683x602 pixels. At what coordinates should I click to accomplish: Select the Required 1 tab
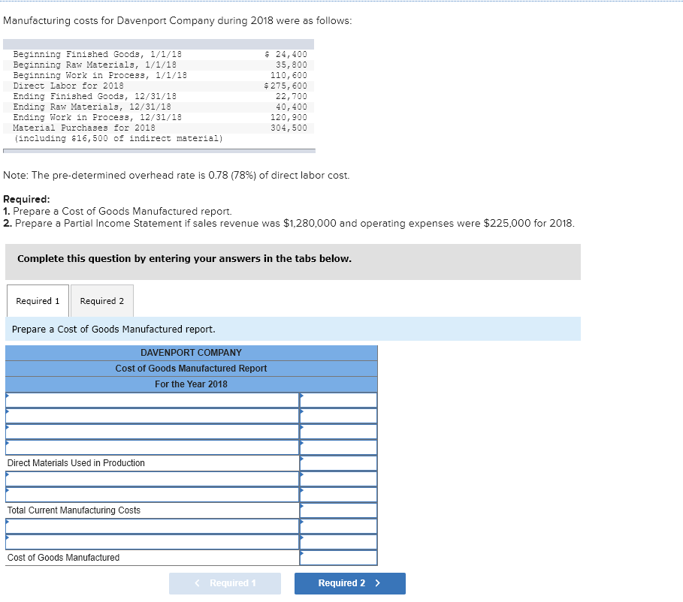(37, 300)
